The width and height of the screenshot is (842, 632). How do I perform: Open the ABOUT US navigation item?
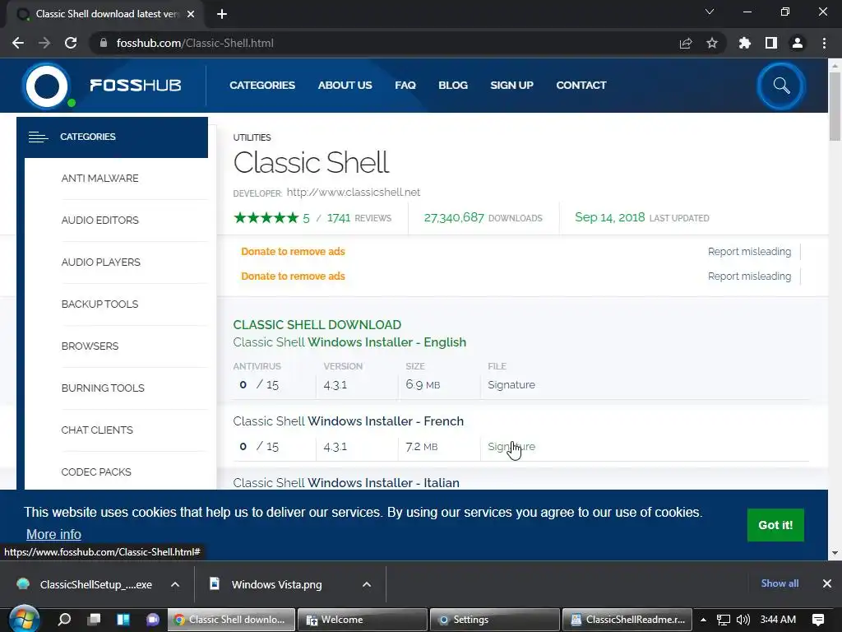[345, 86]
